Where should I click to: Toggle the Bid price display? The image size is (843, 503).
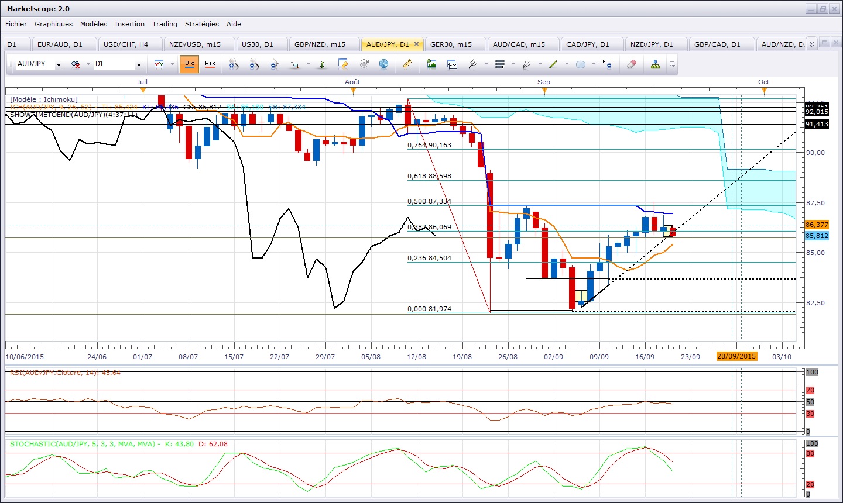click(x=190, y=64)
